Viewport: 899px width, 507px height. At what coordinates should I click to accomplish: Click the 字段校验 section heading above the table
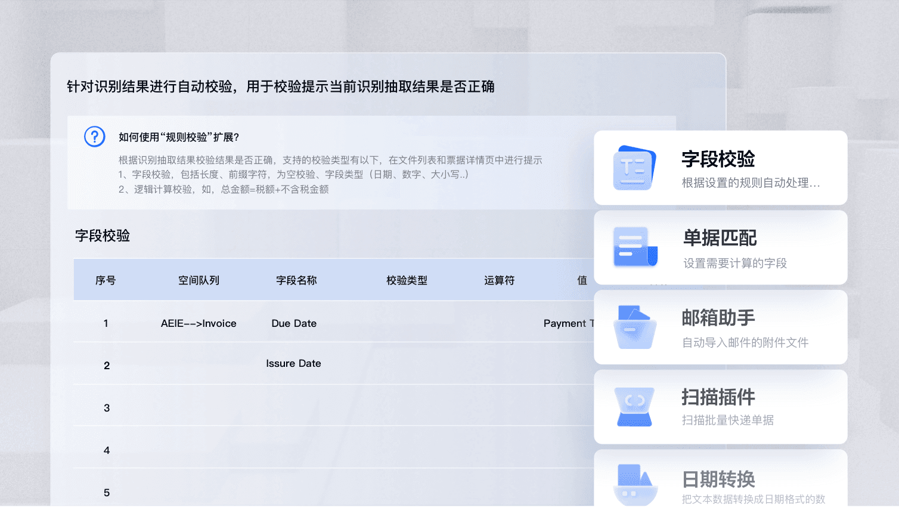coord(103,236)
